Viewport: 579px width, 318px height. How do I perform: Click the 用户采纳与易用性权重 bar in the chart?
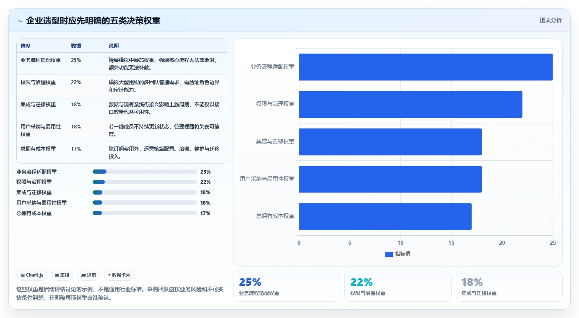pos(390,179)
